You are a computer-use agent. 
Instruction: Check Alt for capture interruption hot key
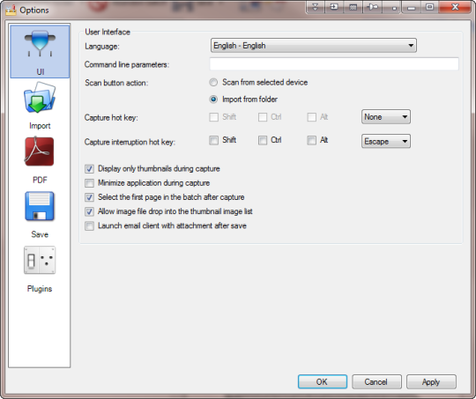coord(312,140)
